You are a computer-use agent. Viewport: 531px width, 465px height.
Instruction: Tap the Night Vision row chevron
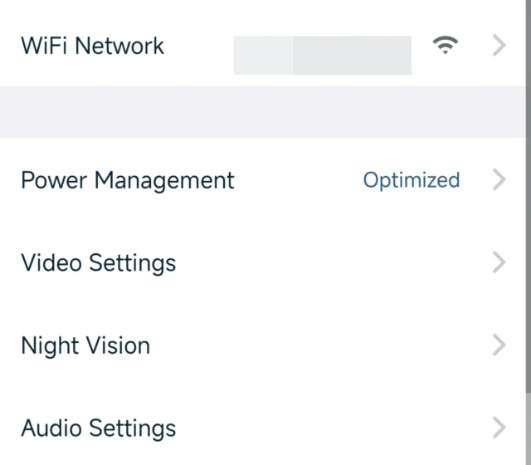click(499, 345)
